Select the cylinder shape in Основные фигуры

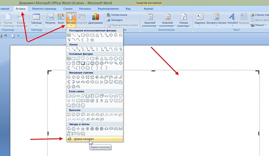click(x=73, y=63)
